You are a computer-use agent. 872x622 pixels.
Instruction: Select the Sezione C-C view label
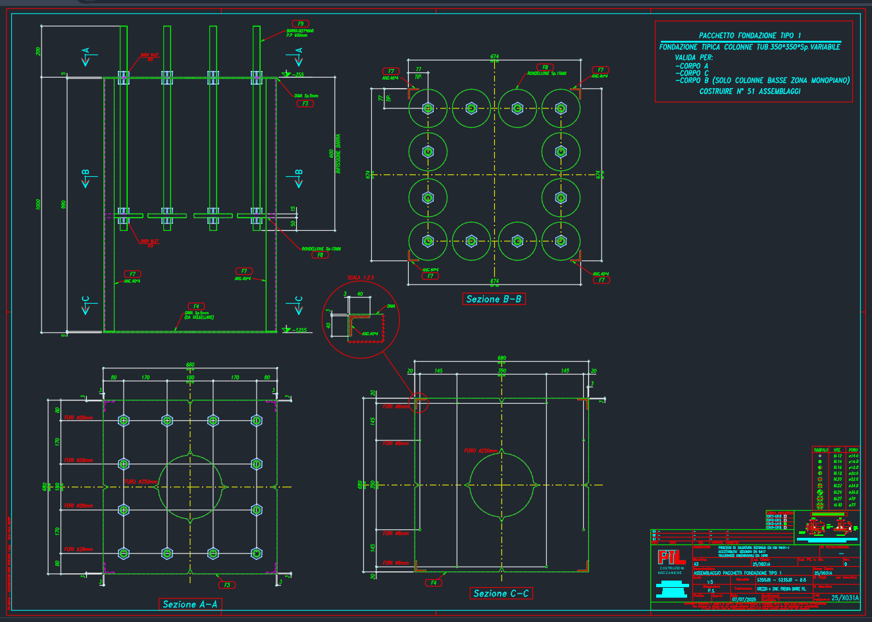click(501, 593)
